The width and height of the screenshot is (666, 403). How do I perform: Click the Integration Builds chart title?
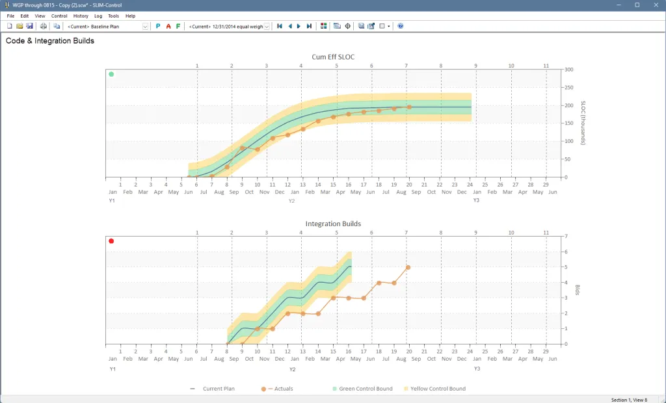pyautogui.click(x=333, y=224)
